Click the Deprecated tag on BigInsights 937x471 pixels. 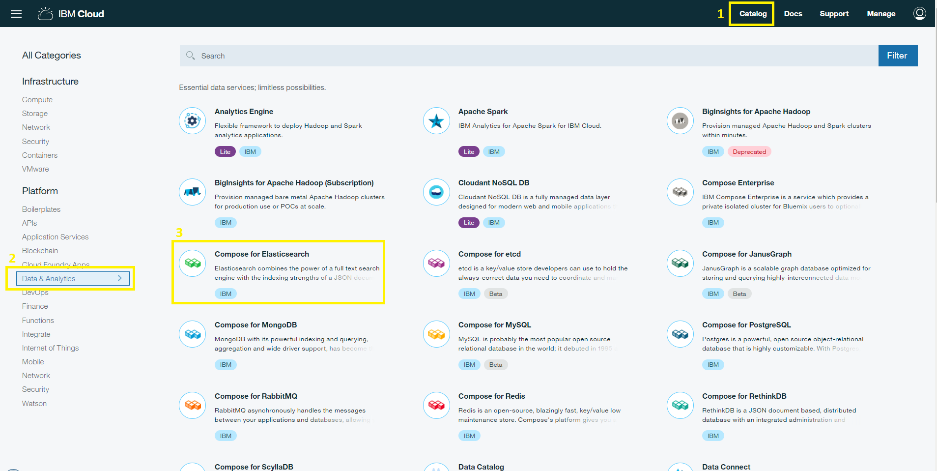coord(749,151)
